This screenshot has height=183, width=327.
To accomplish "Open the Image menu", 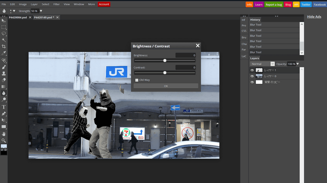I will (x=23, y=4).
